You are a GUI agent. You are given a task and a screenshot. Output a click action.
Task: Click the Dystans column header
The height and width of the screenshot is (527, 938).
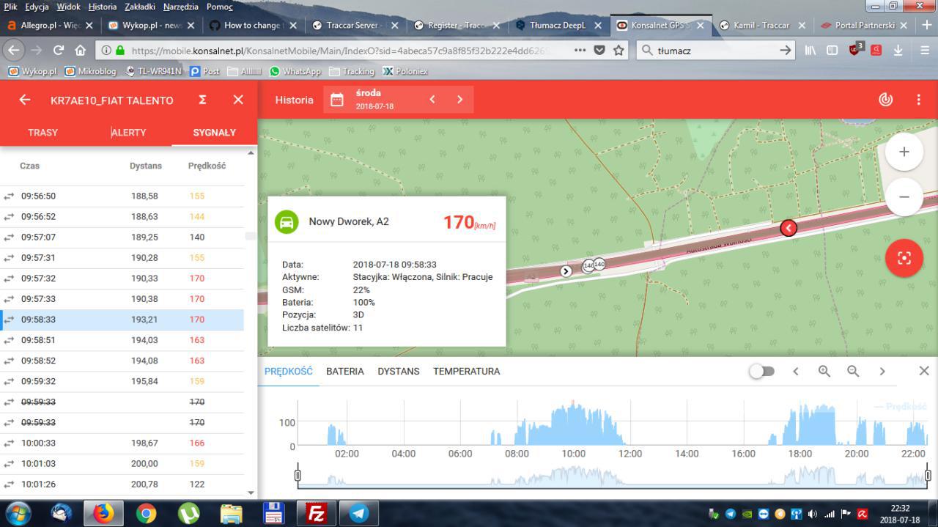[x=146, y=166]
